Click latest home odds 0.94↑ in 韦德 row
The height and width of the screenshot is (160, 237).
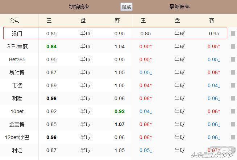coord(146,85)
